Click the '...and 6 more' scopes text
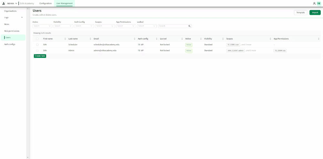 [251, 50]
